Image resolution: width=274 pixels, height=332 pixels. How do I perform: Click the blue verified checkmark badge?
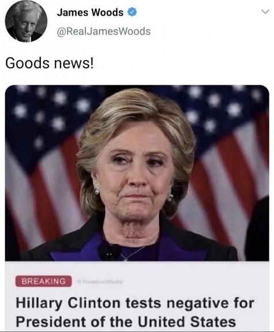coord(132,12)
